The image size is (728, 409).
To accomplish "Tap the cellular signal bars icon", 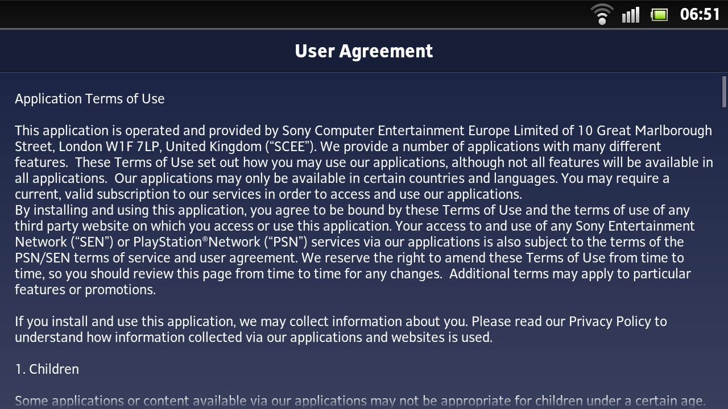I will (x=630, y=15).
